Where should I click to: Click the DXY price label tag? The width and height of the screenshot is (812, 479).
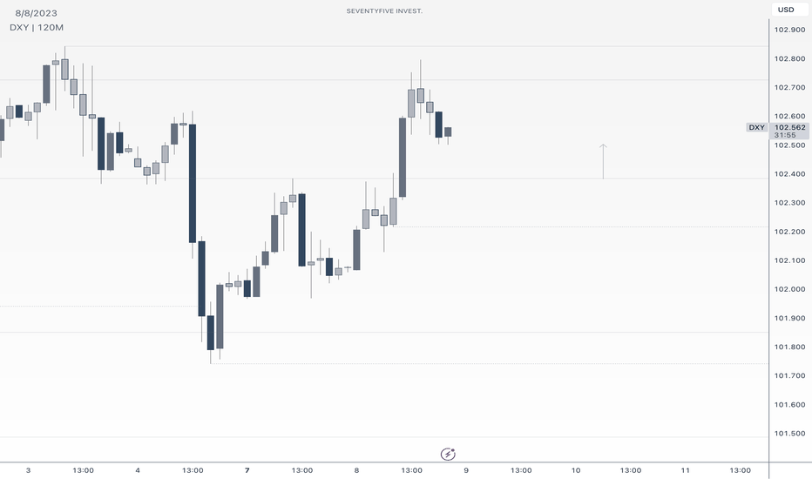tap(756, 127)
